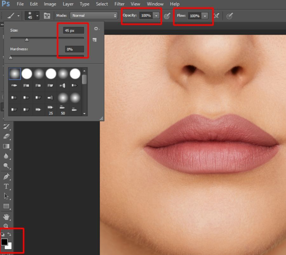Click the foreground color swatch

[x=4, y=242]
